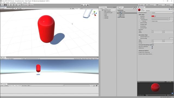Toggle Specular Highlights checkbox
This screenshot has height=98, width=174.
(152, 47)
